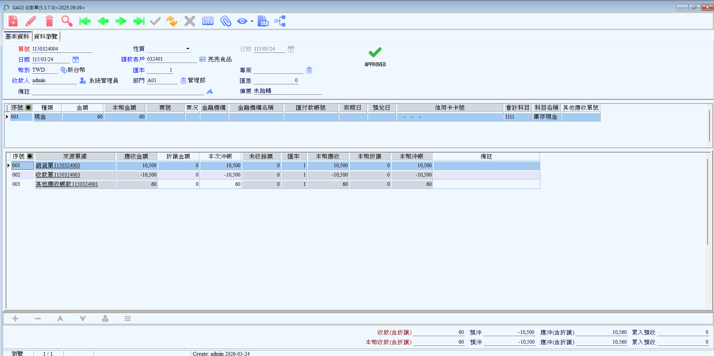Expand the arrow beside the eye icon
The width and height of the screenshot is (714, 356).
(x=252, y=21)
